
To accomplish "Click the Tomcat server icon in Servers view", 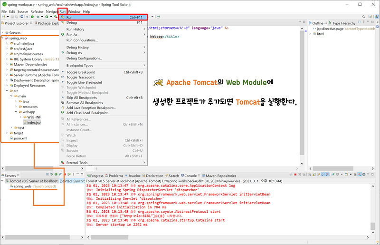I will (7, 181).
